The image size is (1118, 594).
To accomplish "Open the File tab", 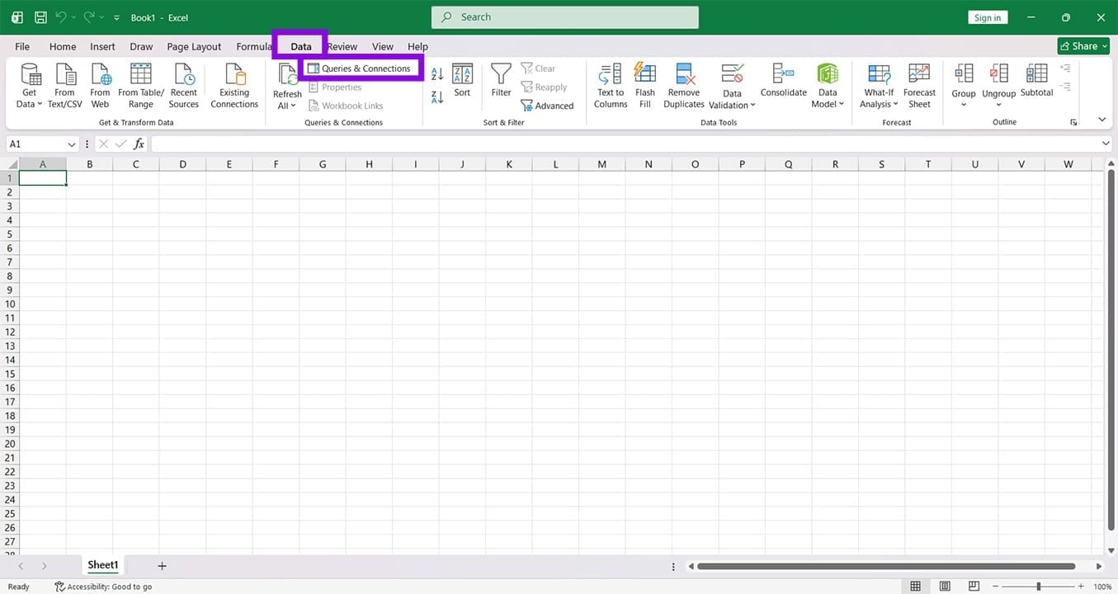I will (22, 46).
